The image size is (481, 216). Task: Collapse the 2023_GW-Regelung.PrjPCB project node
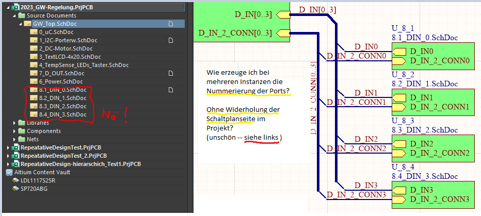(8, 7)
